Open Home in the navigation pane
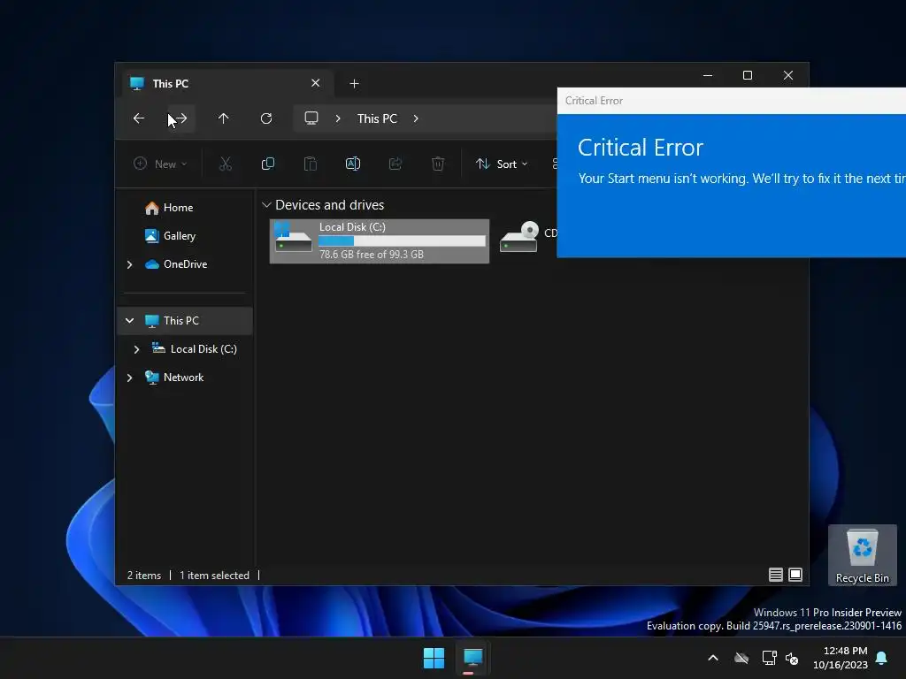The image size is (906, 679). 178,207
